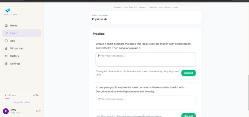The width and height of the screenshot is (249, 117).
Task: Open Virtual Lab in the sidebar
Action: point(22,48)
